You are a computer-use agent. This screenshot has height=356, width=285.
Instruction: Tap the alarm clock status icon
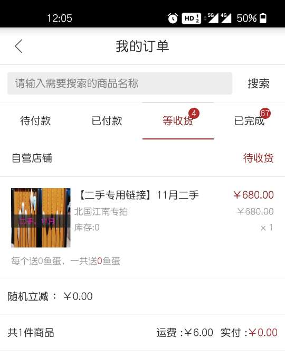(173, 18)
